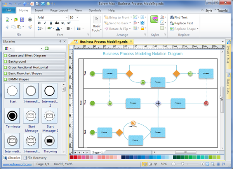The image size is (233, 169).
Task: Toggle italic text formatting
Action: coord(45,23)
